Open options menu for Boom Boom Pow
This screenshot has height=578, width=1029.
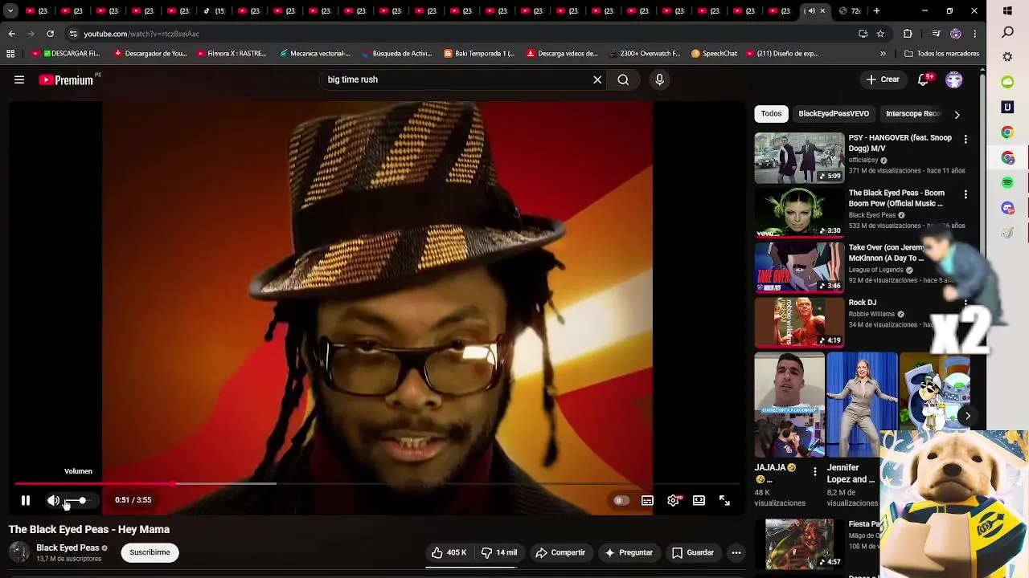click(x=965, y=194)
